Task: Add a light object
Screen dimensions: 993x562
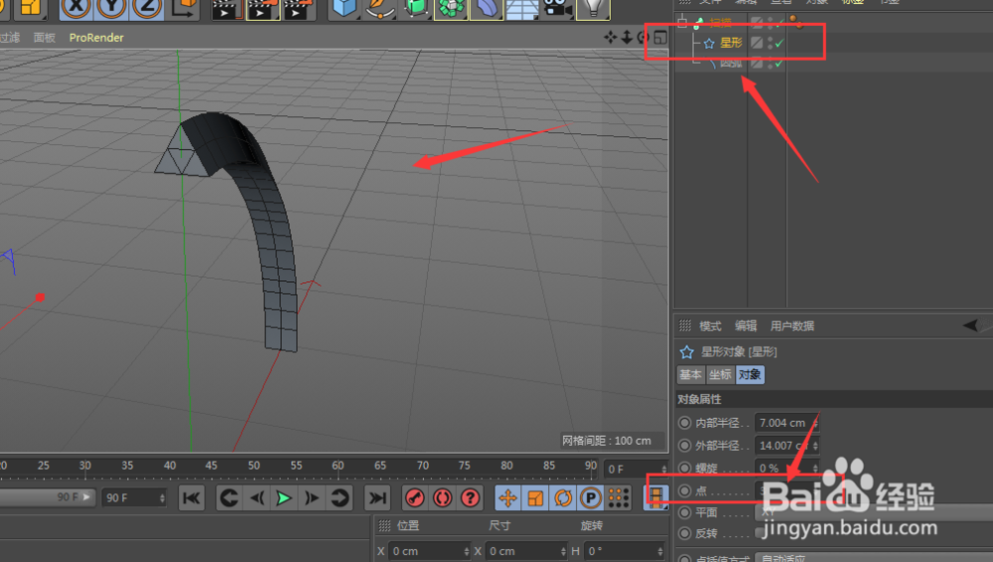Action: pyautogui.click(x=593, y=8)
